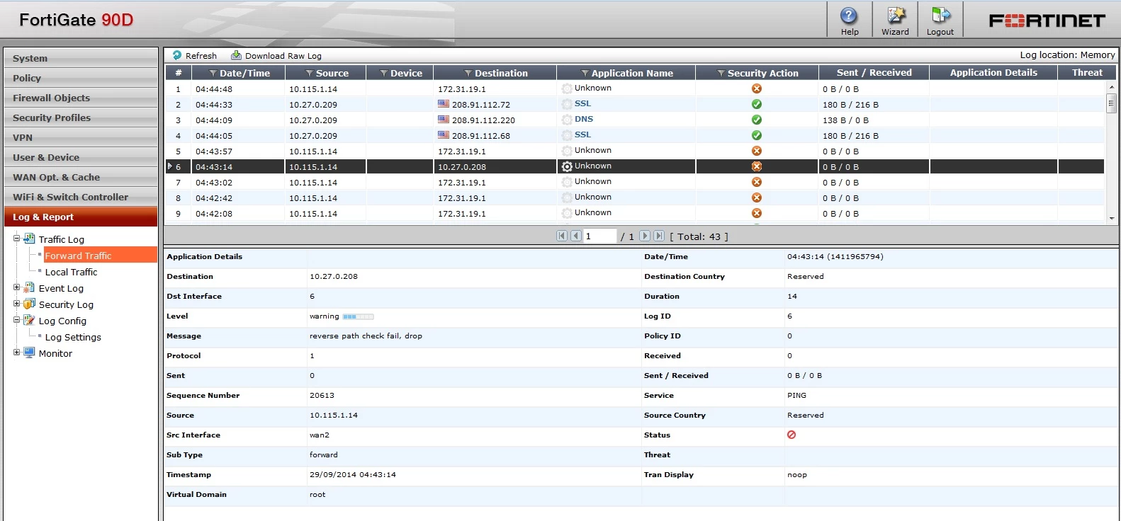Open the Security Profiles menu
The image size is (1121, 521).
click(x=81, y=118)
